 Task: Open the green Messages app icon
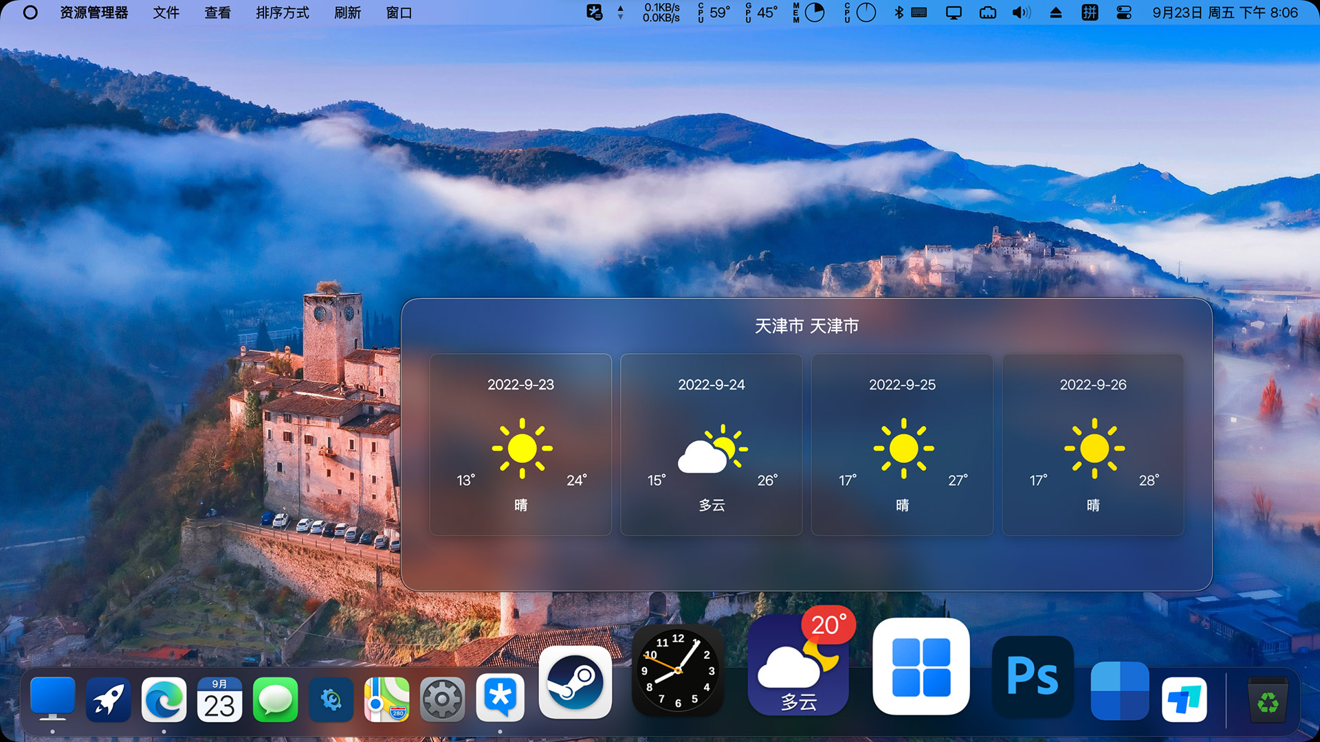[275, 699]
